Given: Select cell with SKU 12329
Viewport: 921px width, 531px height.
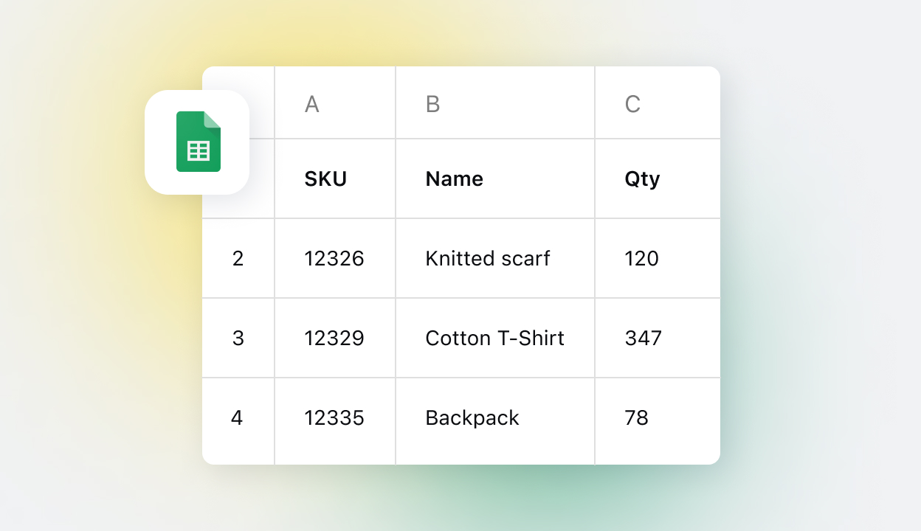Looking at the screenshot, I should (x=334, y=338).
